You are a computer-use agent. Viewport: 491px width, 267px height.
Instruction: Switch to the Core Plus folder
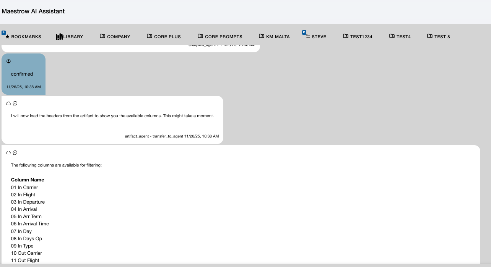[x=164, y=37]
